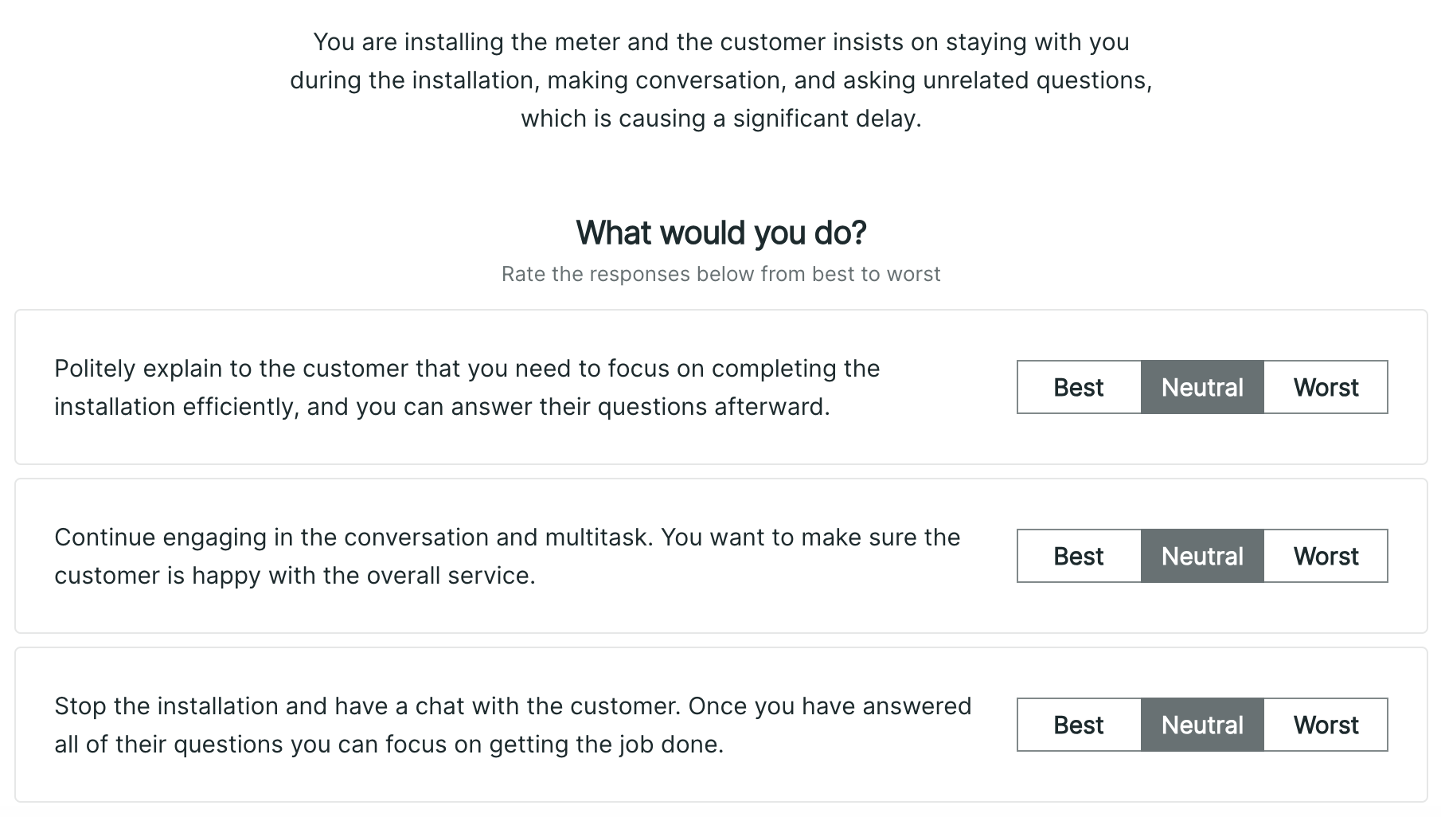Image resolution: width=1441 pixels, height=817 pixels.
Task: Set the multitask conversation response to Neutral
Action: 1202,556
